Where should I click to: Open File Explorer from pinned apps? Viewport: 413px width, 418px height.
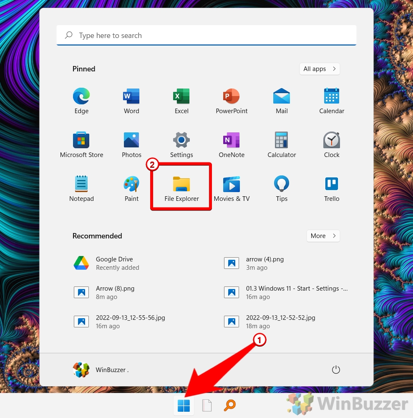coord(181,188)
